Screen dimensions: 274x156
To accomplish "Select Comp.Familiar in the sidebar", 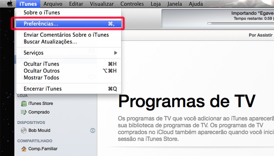I will coord(43,149).
